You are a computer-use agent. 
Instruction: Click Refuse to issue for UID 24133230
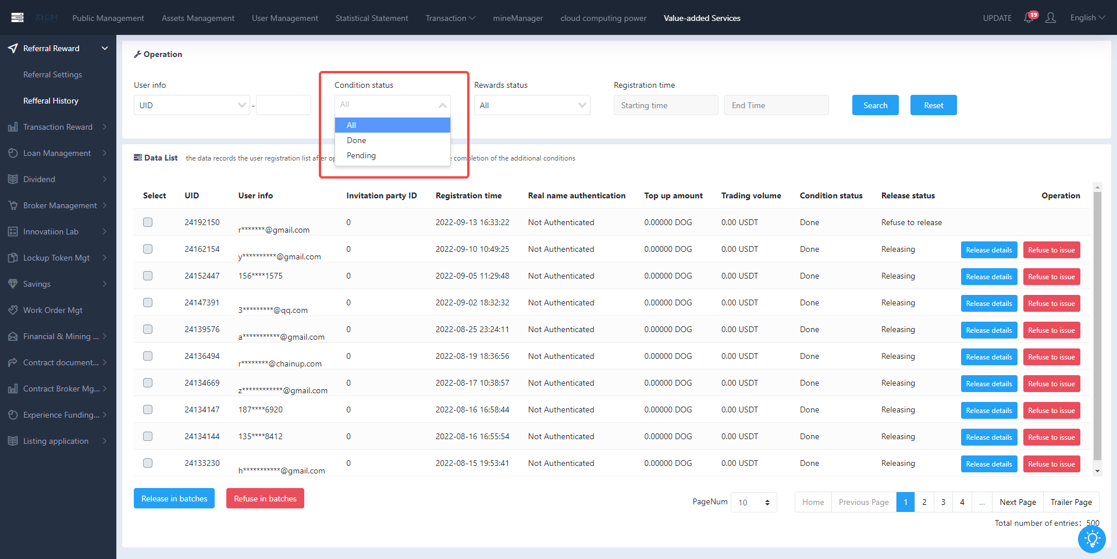tap(1051, 464)
